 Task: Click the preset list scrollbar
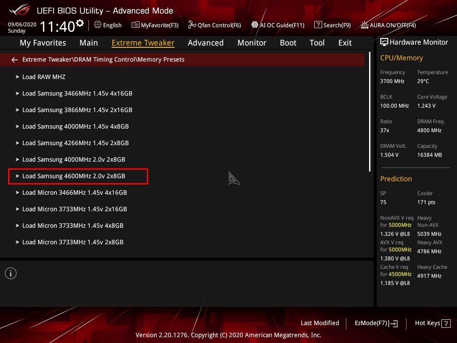(x=370, y=112)
